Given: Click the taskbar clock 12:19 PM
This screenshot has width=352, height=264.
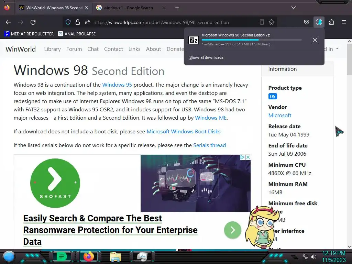Looking at the screenshot, I should (334, 253).
